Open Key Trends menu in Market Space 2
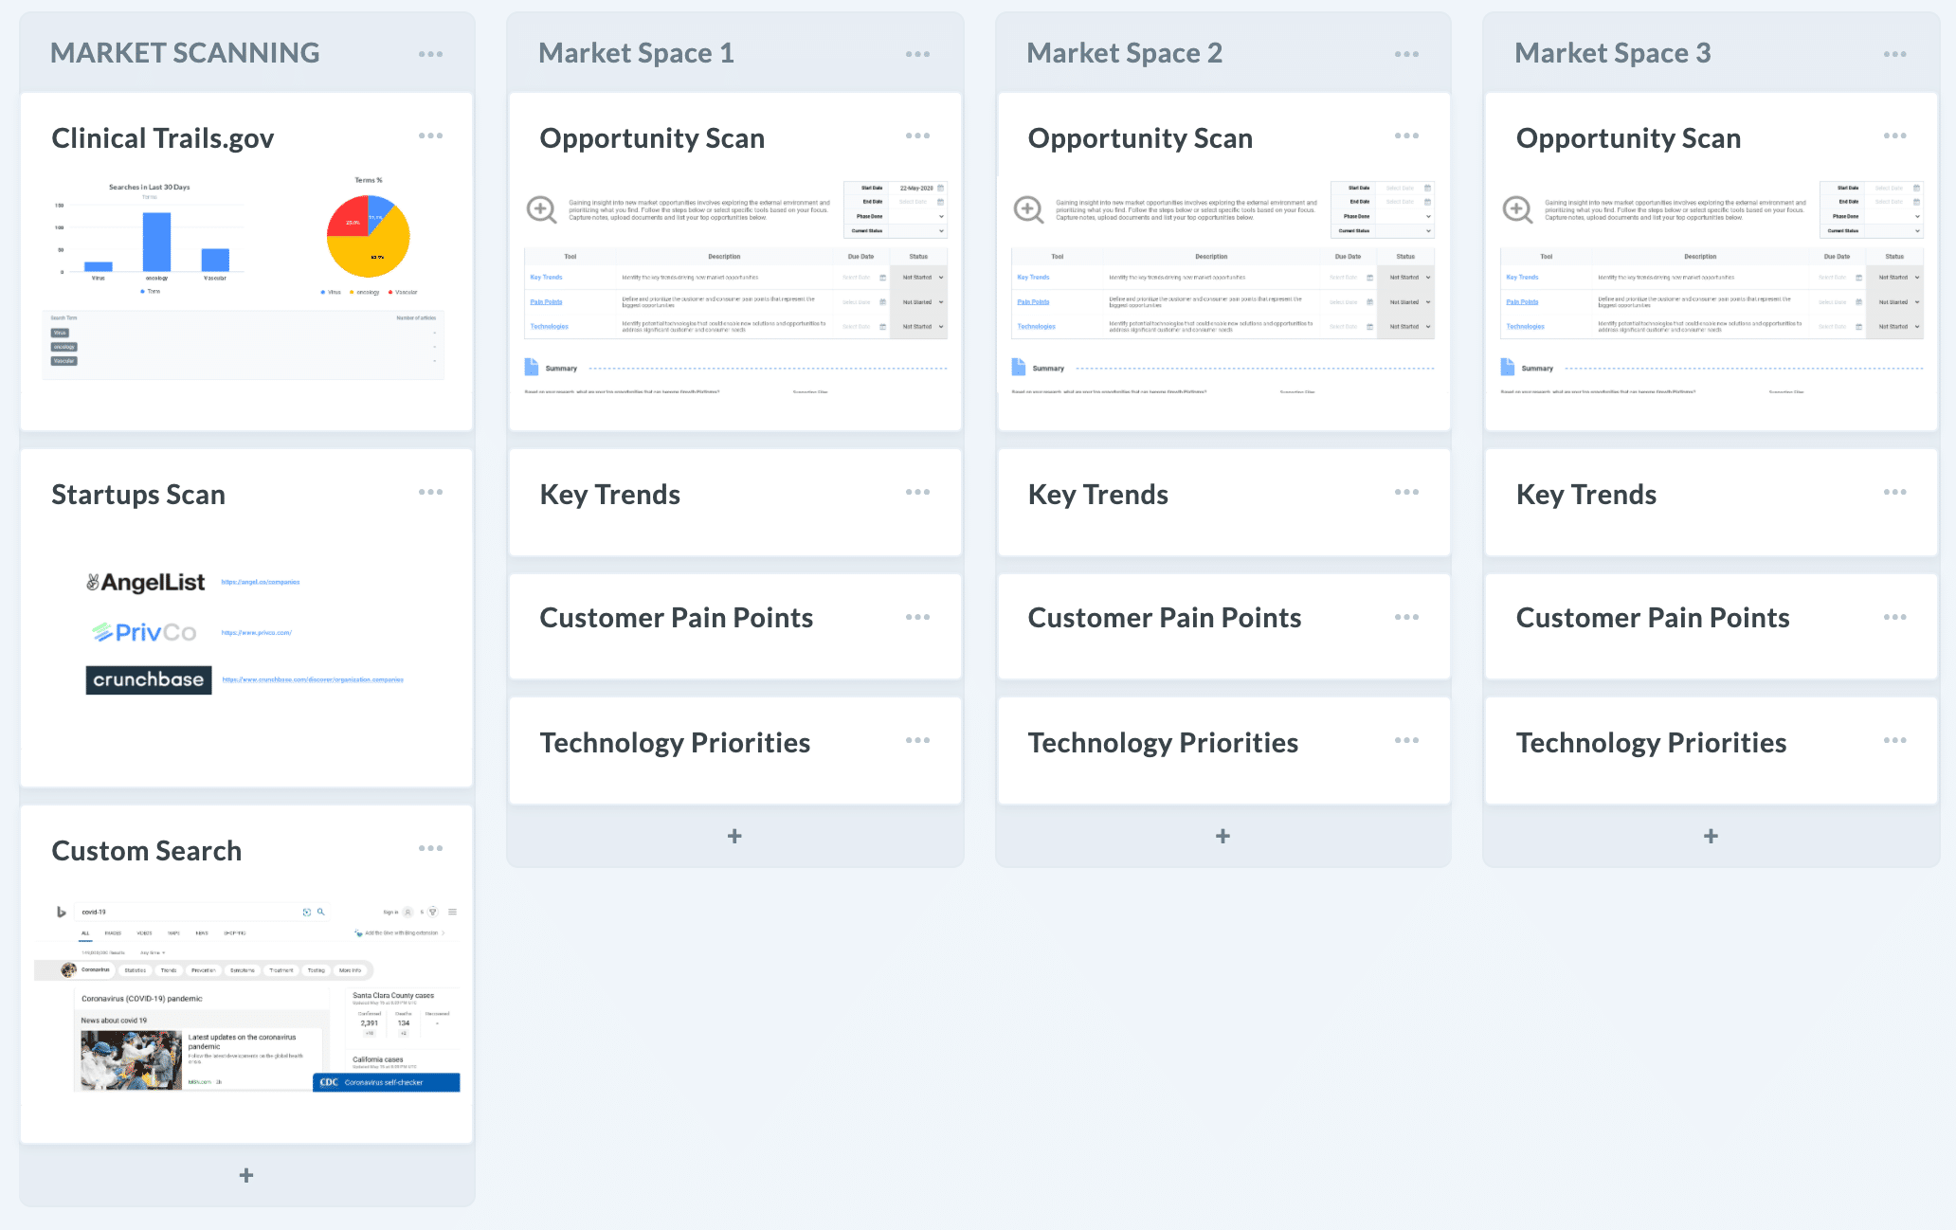The image size is (1956, 1230). click(1406, 492)
